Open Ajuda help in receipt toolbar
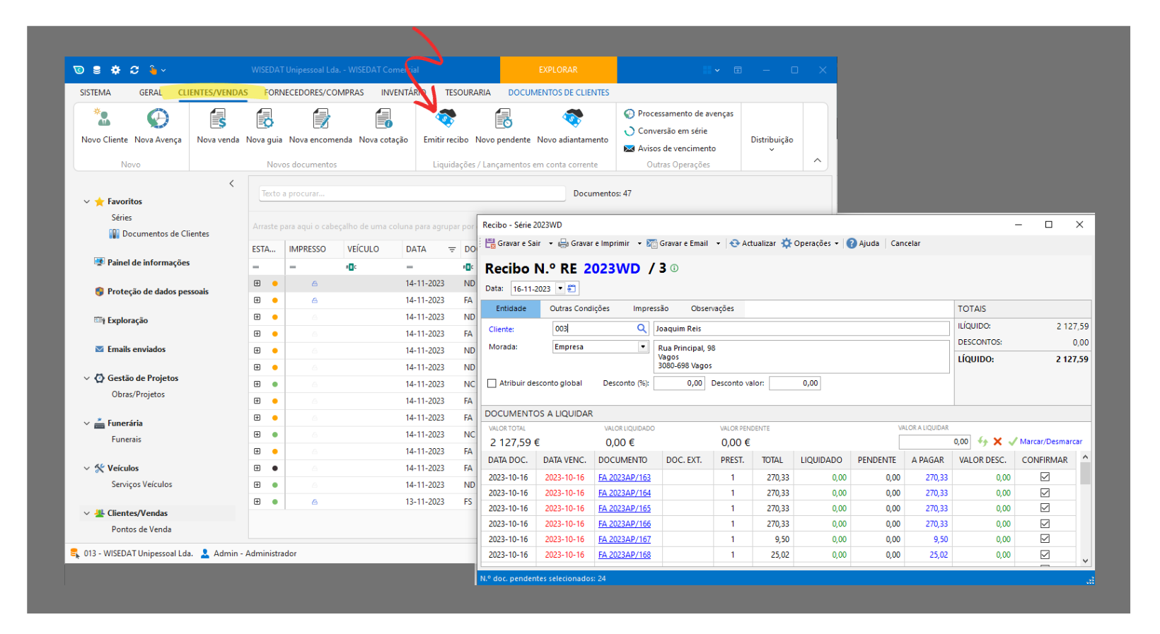This screenshot has height=634, width=1160. point(863,243)
